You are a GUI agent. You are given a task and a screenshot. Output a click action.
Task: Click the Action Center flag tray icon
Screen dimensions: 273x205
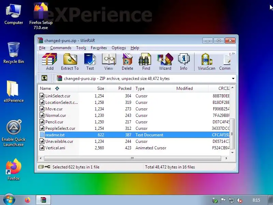[x=223, y=200]
